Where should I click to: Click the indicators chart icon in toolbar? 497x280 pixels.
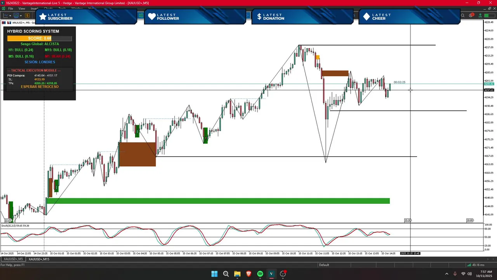point(16,16)
